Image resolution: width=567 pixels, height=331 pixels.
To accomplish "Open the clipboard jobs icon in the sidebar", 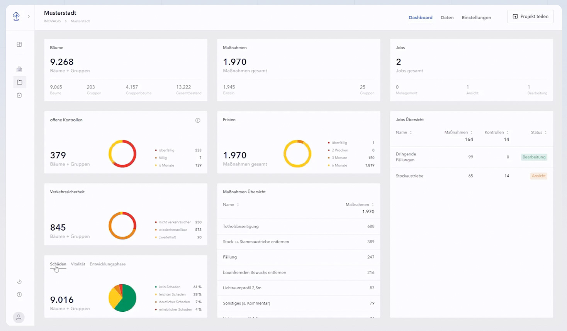I will click(19, 95).
